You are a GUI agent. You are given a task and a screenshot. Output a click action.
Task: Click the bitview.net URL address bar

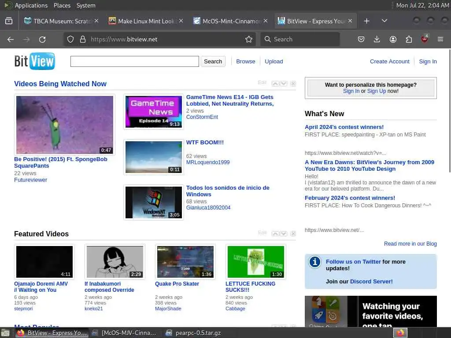pyautogui.click(x=159, y=39)
